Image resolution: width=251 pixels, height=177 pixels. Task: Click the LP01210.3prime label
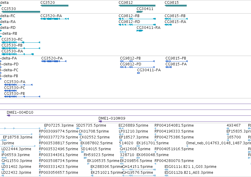(133, 131)
